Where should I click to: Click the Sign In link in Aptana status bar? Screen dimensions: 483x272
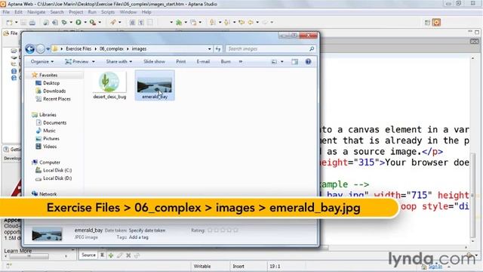click(x=435, y=267)
